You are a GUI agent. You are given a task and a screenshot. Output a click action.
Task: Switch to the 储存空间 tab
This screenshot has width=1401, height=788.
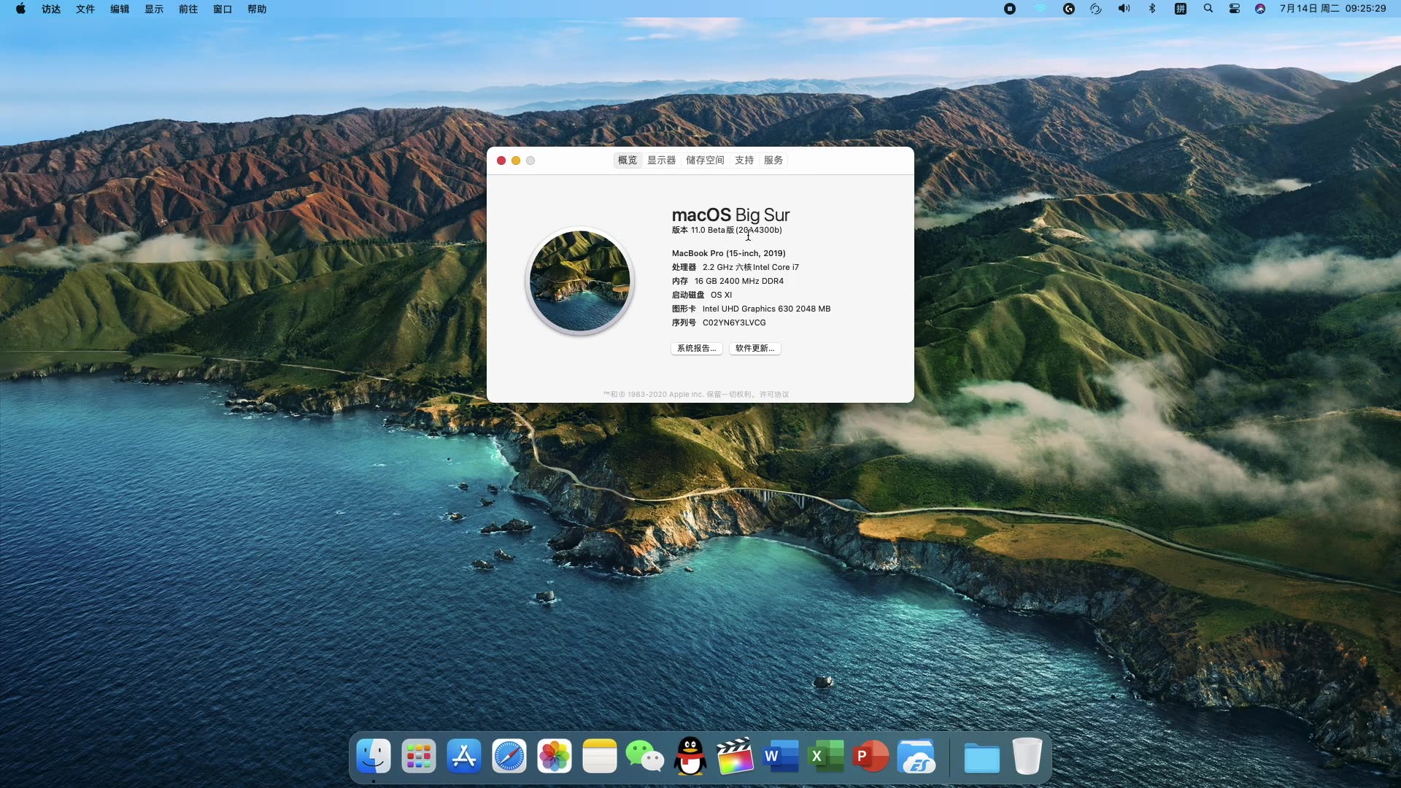point(705,160)
